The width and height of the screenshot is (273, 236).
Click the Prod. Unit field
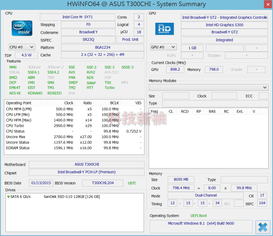point(130,40)
